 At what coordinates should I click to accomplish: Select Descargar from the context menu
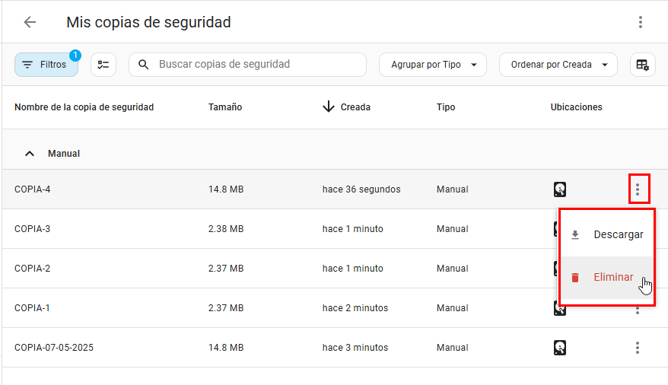coord(617,235)
